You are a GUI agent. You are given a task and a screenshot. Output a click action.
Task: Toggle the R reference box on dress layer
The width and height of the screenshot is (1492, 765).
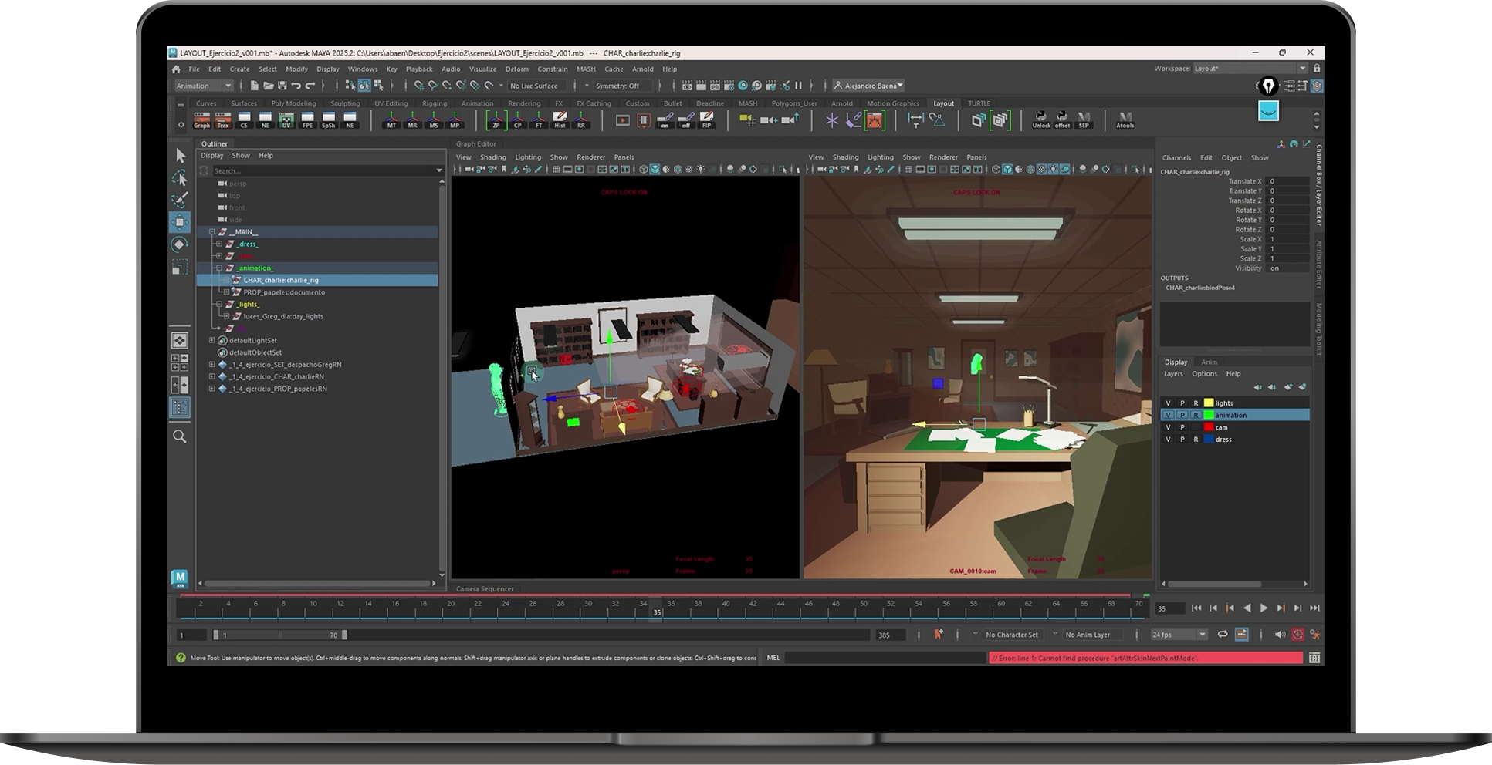pyautogui.click(x=1196, y=440)
